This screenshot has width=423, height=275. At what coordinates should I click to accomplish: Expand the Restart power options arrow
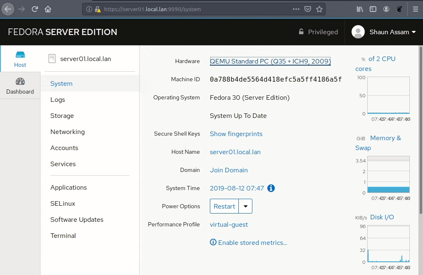coord(246,206)
